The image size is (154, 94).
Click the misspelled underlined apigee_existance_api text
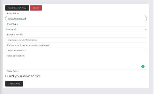point(17,19)
